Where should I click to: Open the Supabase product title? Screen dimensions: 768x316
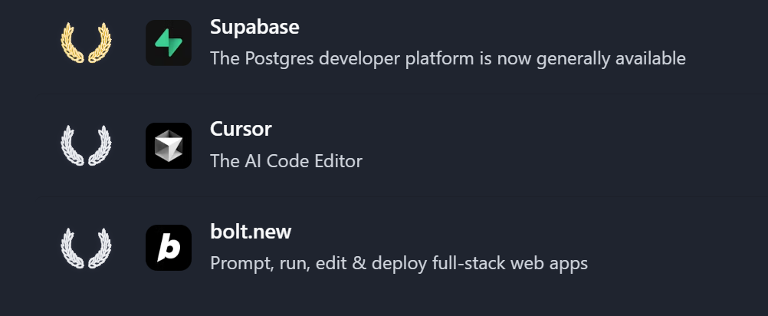pos(254,27)
